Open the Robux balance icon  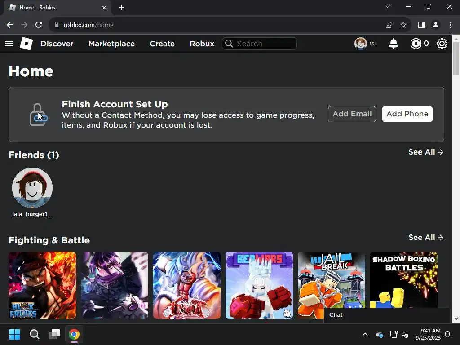click(416, 44)
